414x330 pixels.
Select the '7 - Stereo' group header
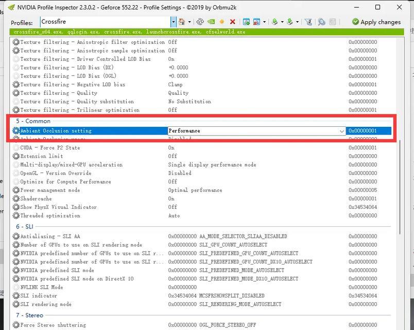(x=29, y=315)
